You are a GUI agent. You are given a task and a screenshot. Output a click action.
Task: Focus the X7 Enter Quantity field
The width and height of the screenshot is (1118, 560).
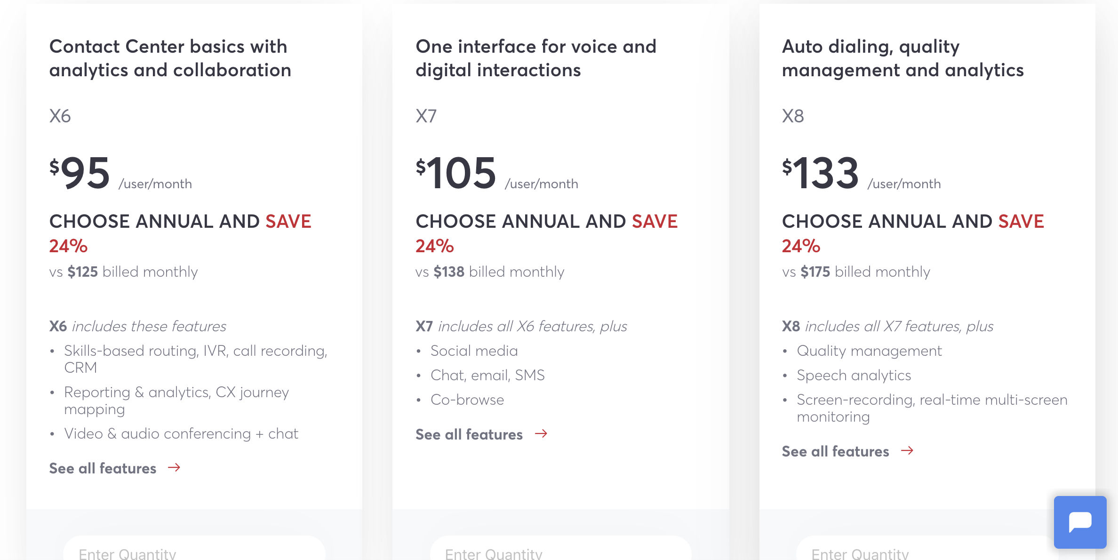pos(561,549)
